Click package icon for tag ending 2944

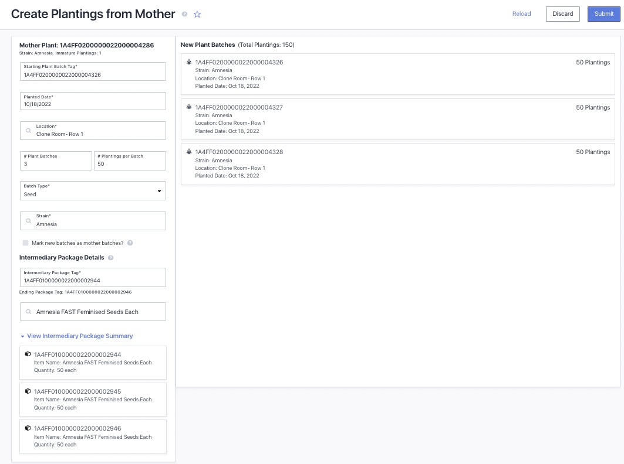click(x=28, y=354)
